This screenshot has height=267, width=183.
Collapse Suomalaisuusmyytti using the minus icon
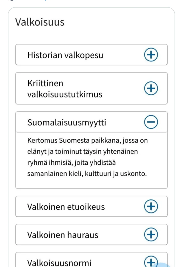[x=151, y=122]
